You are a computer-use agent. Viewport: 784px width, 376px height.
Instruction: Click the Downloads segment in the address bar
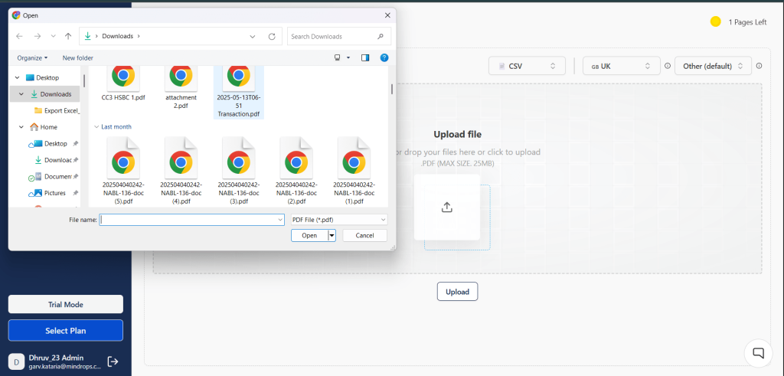117,36
